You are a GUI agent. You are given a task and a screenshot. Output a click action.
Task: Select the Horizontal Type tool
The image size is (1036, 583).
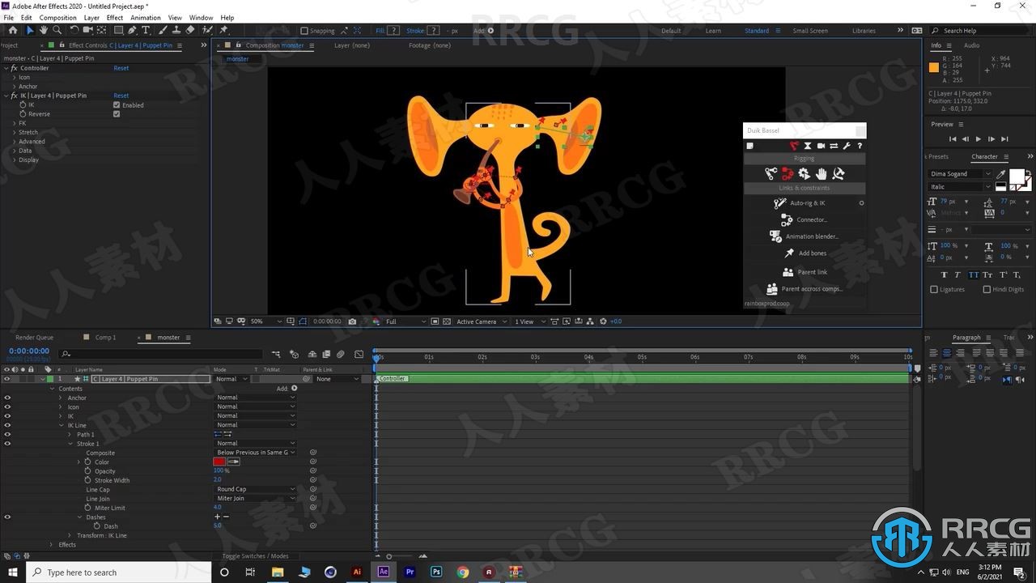(146, 30)
